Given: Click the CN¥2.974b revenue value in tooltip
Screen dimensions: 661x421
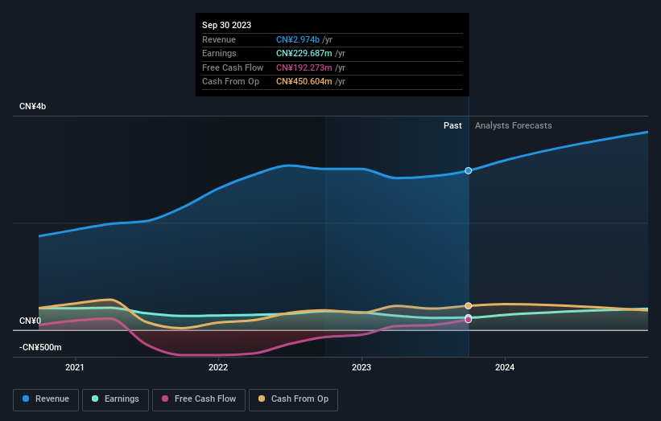Looking at the screenshot, I should coord(298,39).
